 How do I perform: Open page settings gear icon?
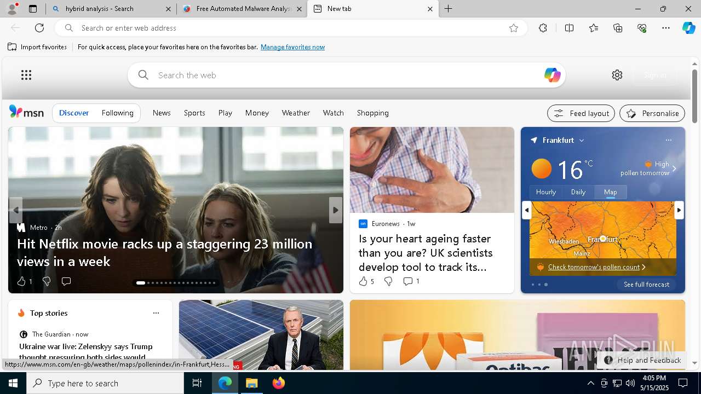point(617,75)
